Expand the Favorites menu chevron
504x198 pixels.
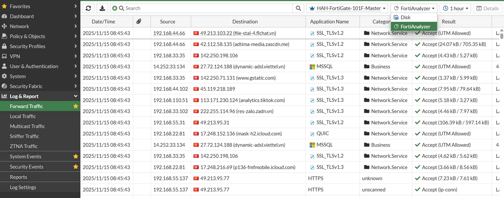coord(75,6)
